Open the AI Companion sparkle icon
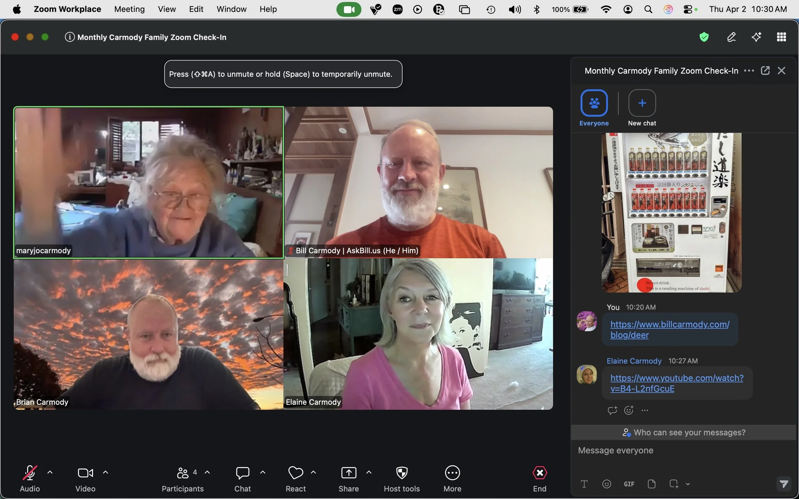 (756, 37)
